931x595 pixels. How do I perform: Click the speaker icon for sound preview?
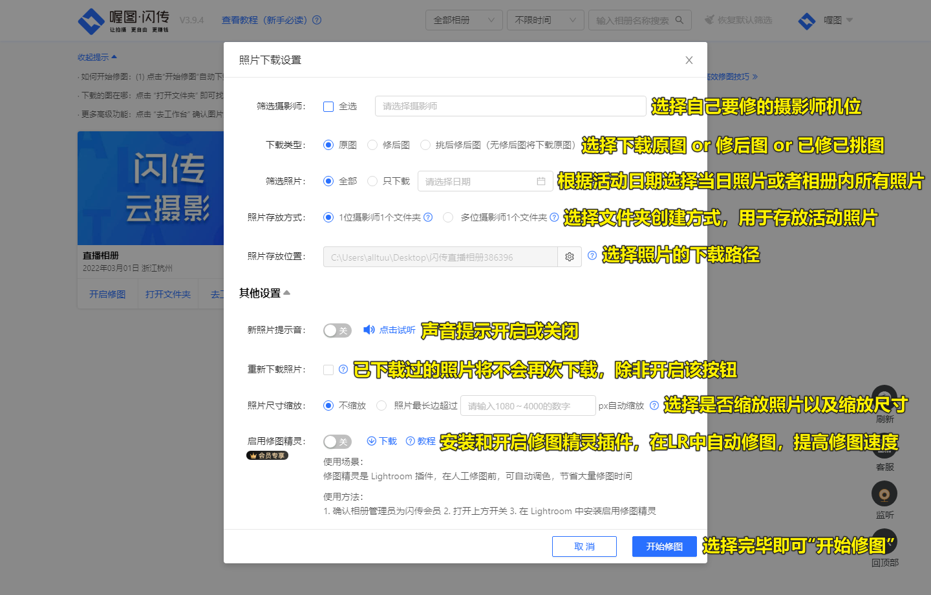[x=369, y=330]
